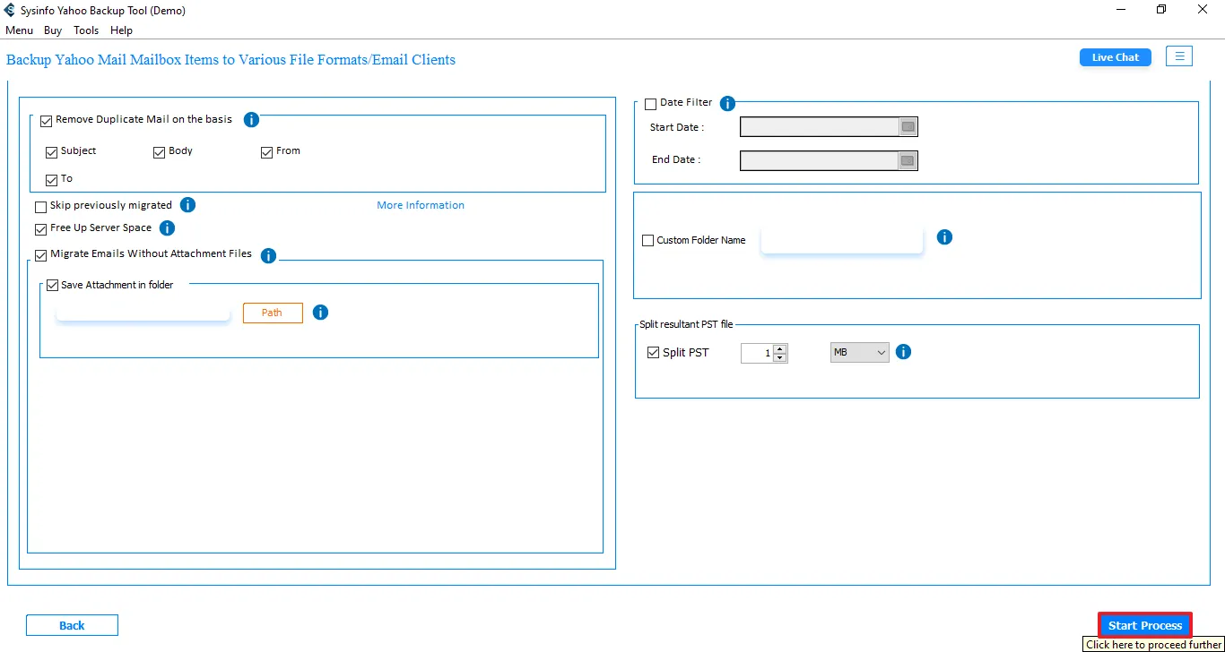This screenshot has height=652, width=1225.
Task: Open the Tools menu
Action: click(x=86, y=30)
